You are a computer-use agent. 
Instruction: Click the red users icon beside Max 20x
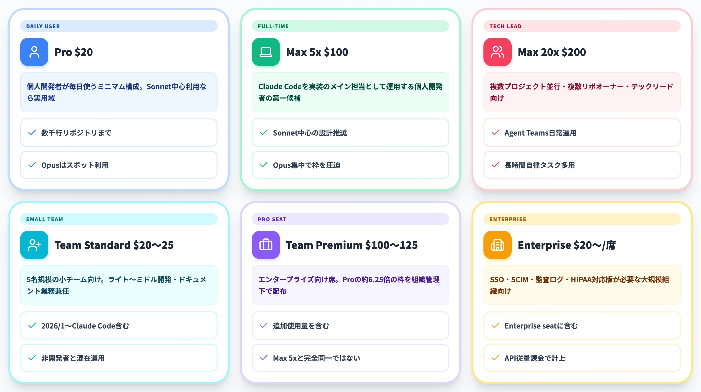pos(498,52)
